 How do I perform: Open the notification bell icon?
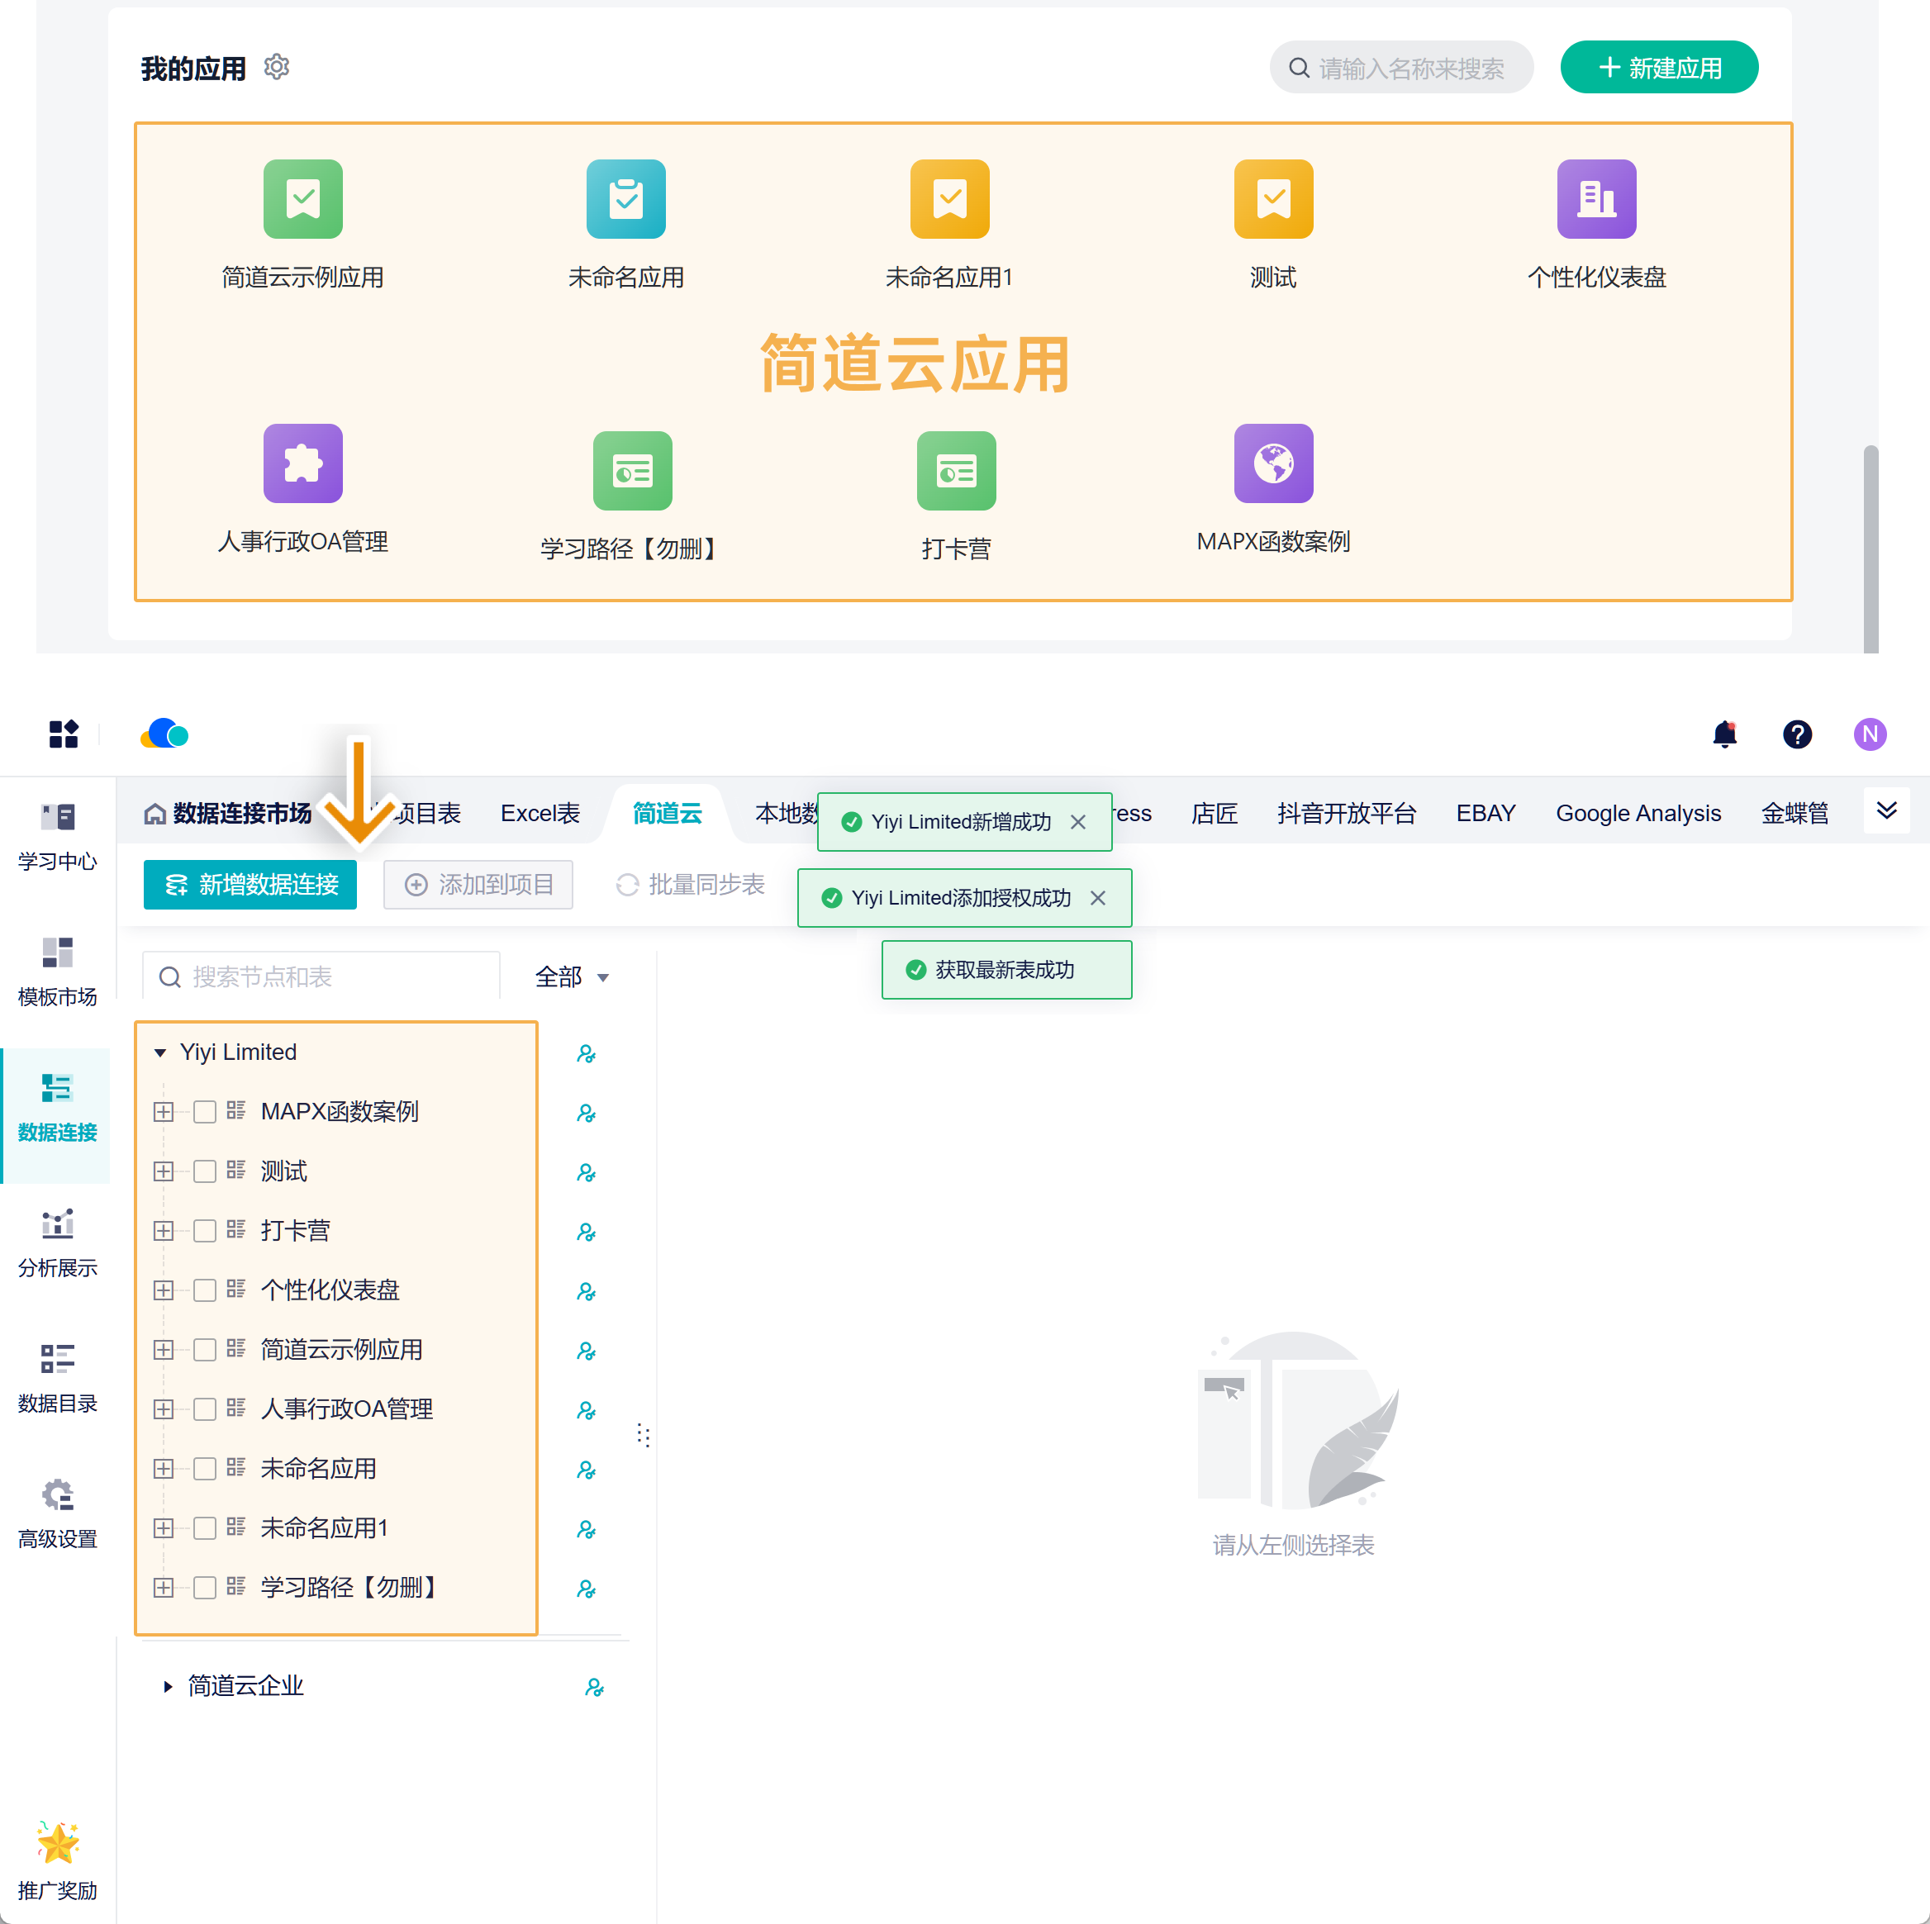[x=1724, y=734]
